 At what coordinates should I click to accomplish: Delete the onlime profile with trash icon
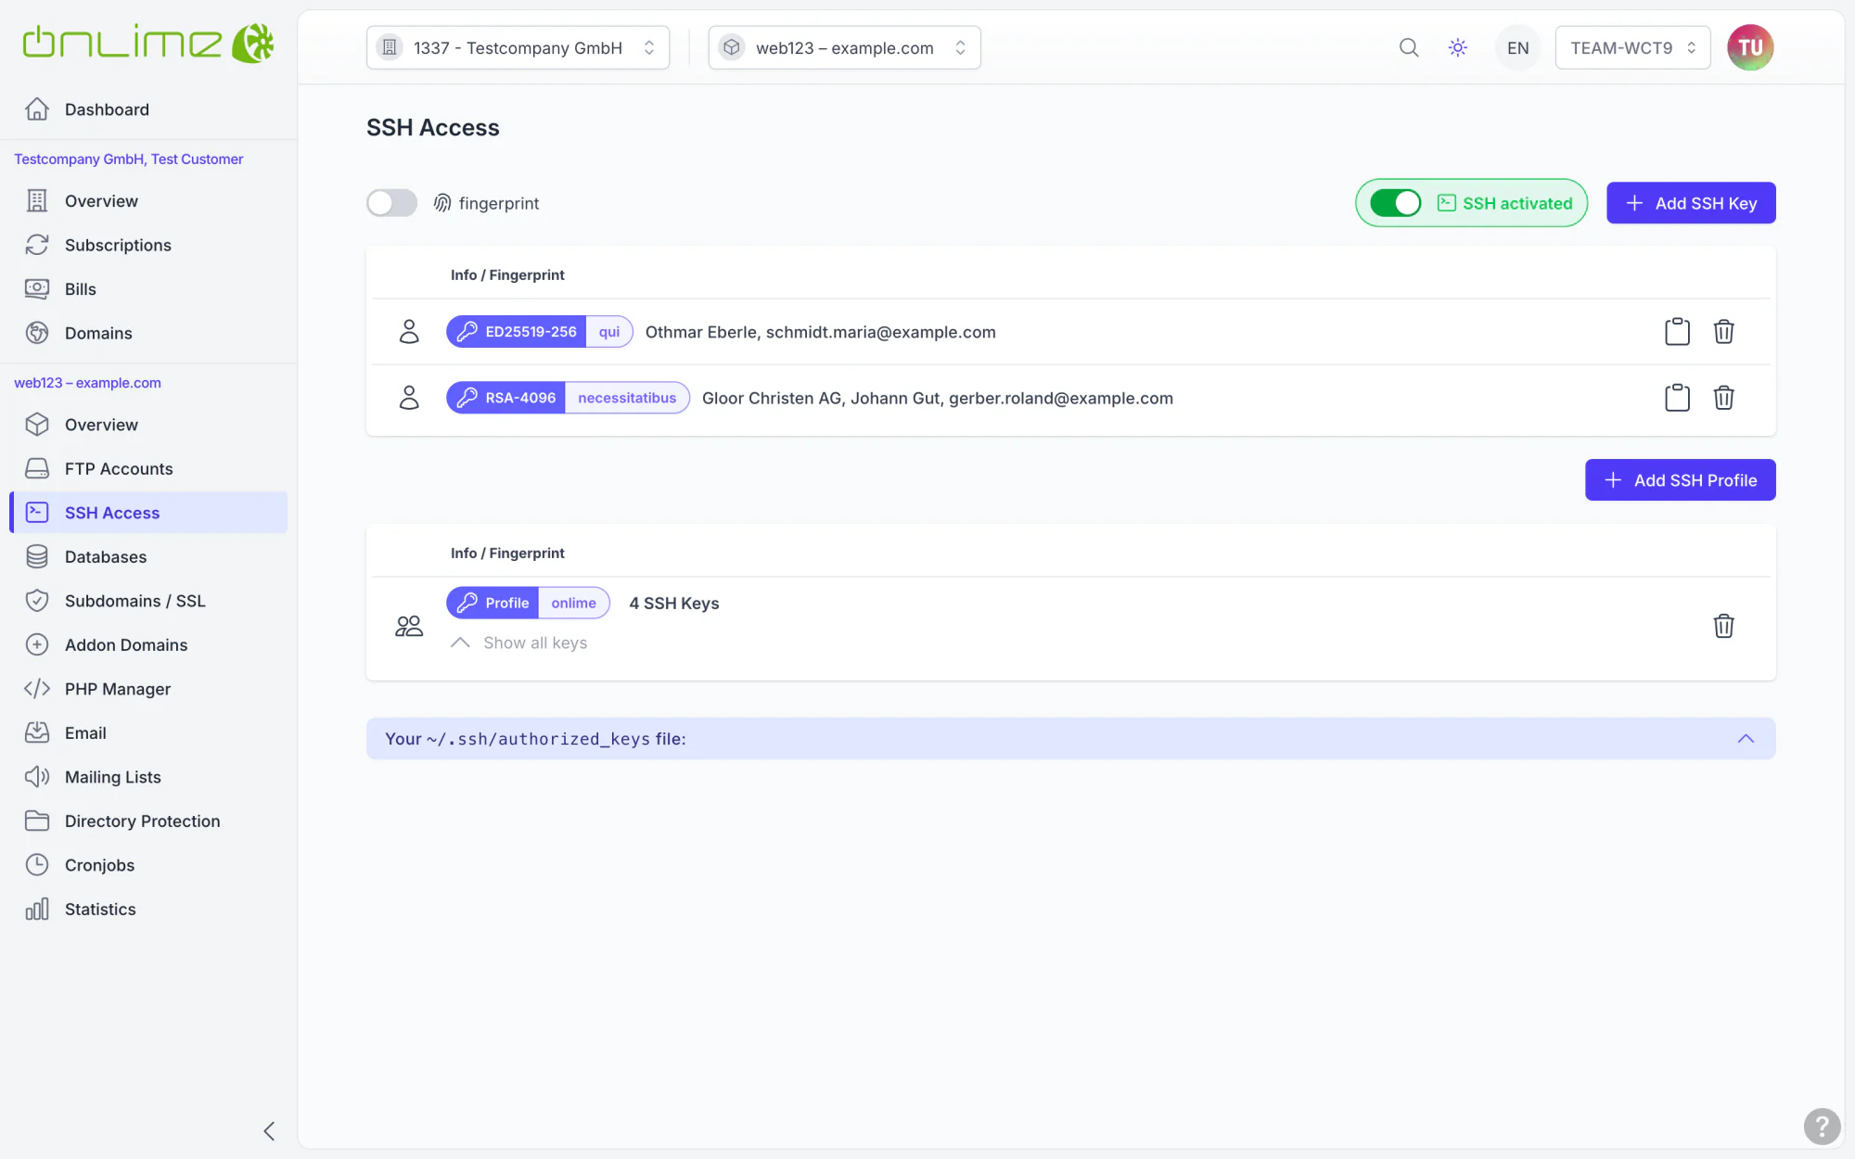[1723, 626]
